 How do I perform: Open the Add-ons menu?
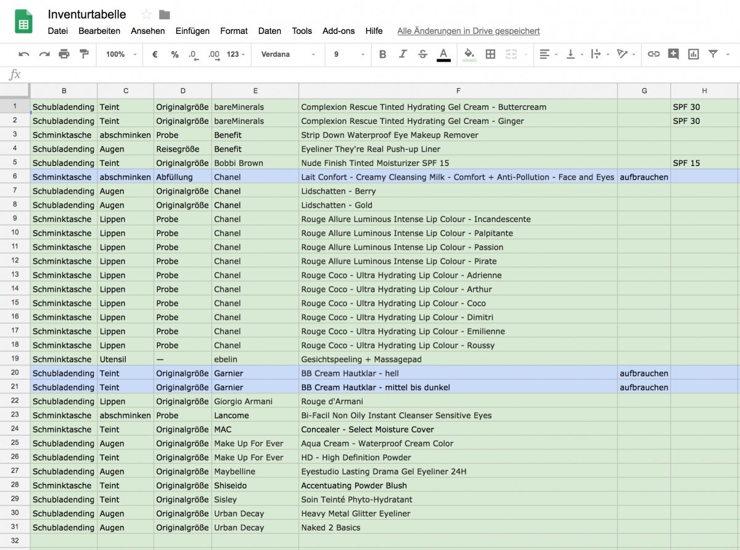[x=339, y=31]
